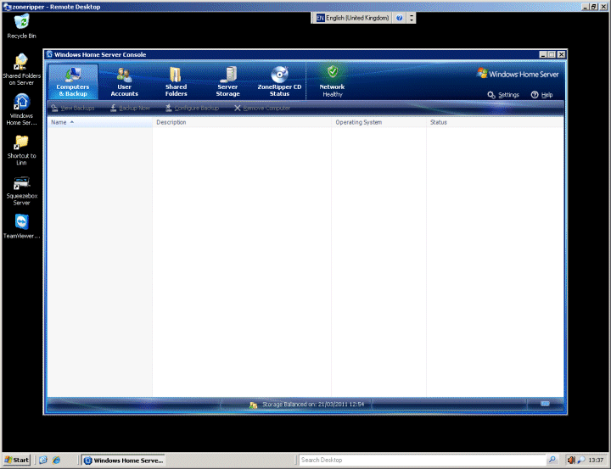611x469 pixels.
Task: Open console Settings
Action: tap(503, 95)
